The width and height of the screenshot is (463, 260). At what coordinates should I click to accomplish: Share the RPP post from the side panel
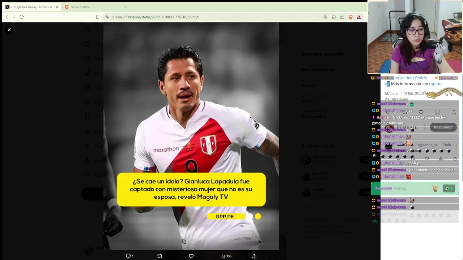[454, 112]
